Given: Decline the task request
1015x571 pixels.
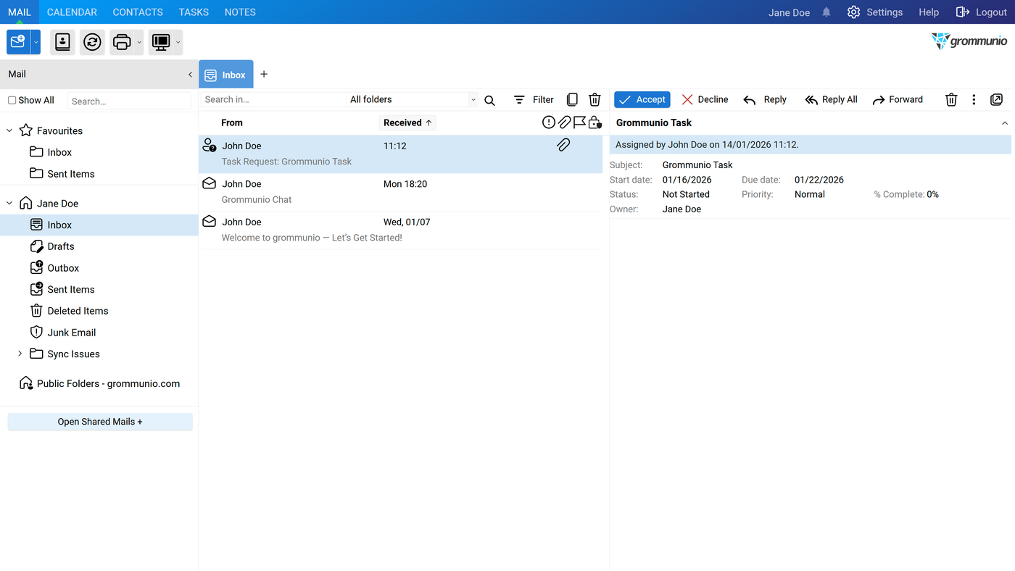Looking at the screenshot, I should coord(705,100).
